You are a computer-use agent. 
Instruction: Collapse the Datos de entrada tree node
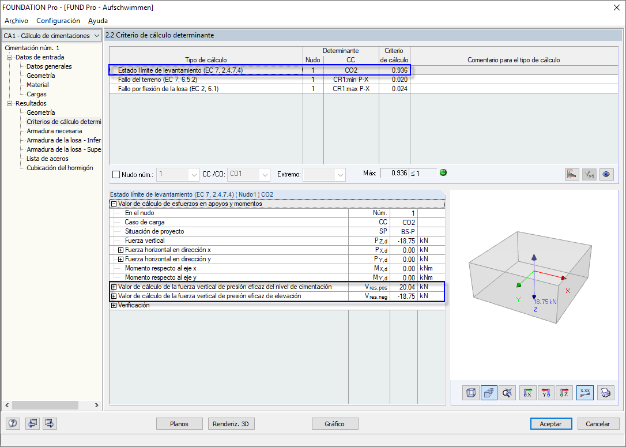[10, 57]
